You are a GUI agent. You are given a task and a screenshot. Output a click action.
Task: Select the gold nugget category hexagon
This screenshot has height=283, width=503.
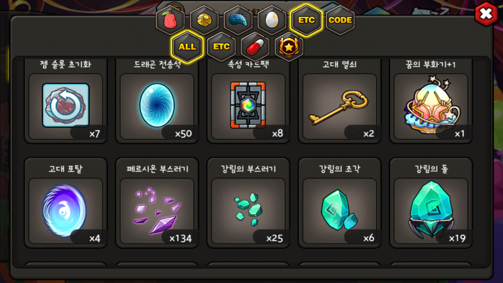[204, 20]
